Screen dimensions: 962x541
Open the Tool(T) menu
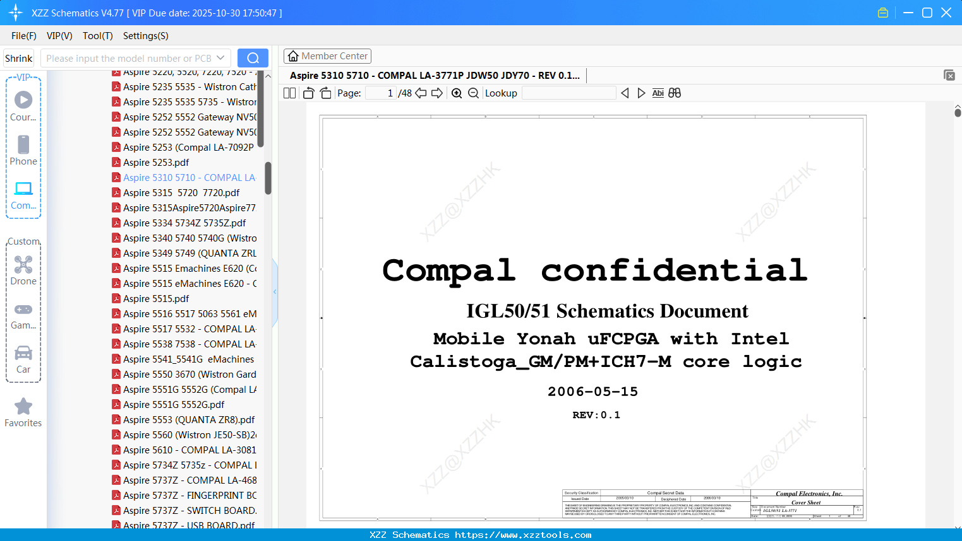98,36
